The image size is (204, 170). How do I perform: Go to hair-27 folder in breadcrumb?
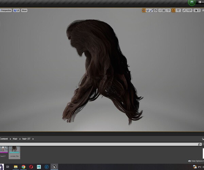[26, 139]
